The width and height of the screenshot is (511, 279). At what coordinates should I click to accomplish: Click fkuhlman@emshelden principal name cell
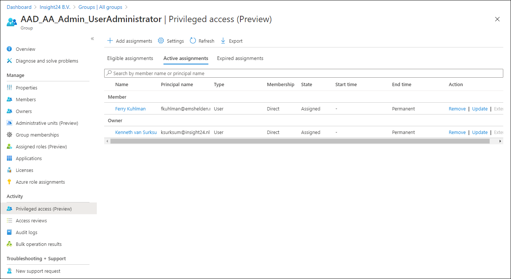(x=186, y=109)
